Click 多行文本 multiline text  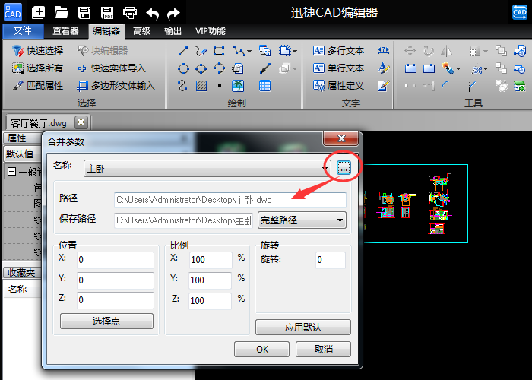coord(339,51)
